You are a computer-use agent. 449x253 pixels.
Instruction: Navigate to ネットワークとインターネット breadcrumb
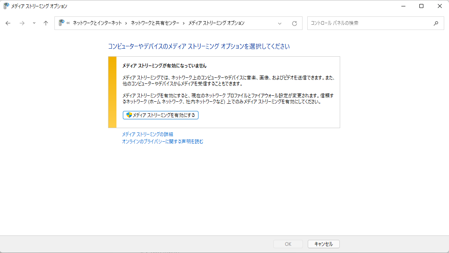(97, 23)
